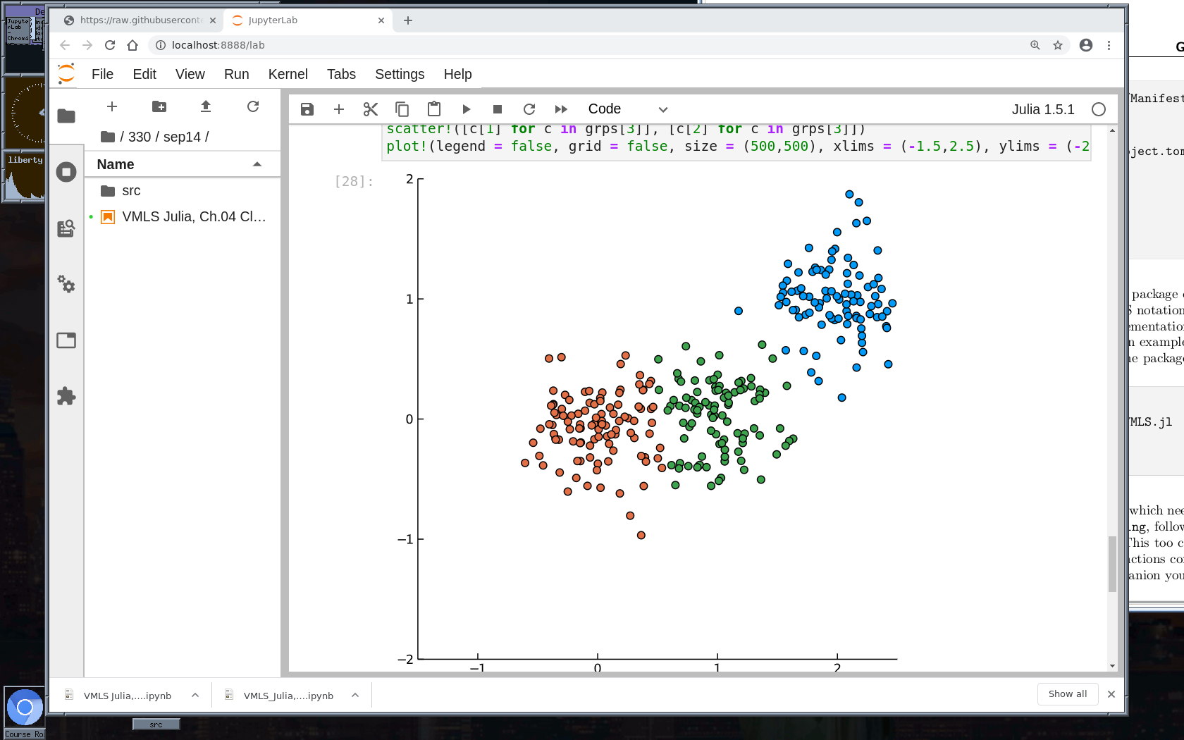
Task: Click the notebook vertical scrollbar thumb
Action: click(1112, 564)
